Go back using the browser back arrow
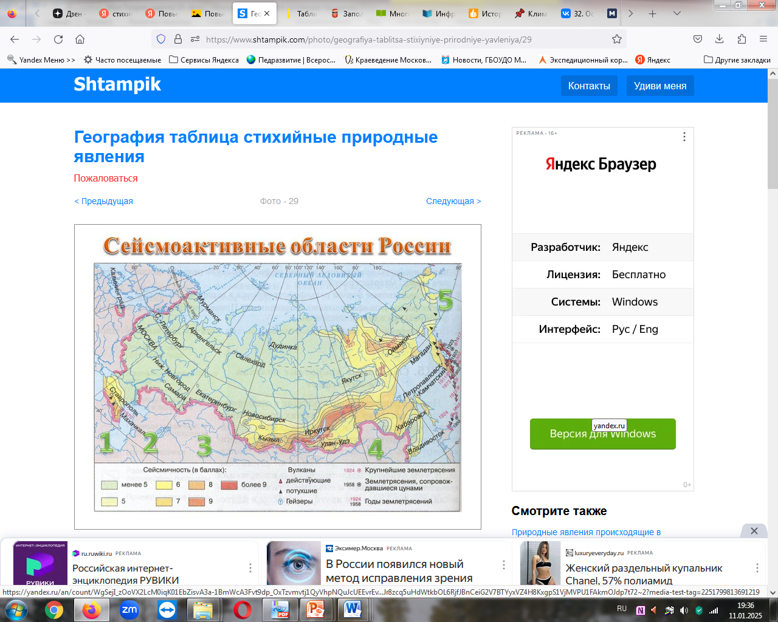Image resolution: width=778 pixels, height=622 pixels. point(15,39)
